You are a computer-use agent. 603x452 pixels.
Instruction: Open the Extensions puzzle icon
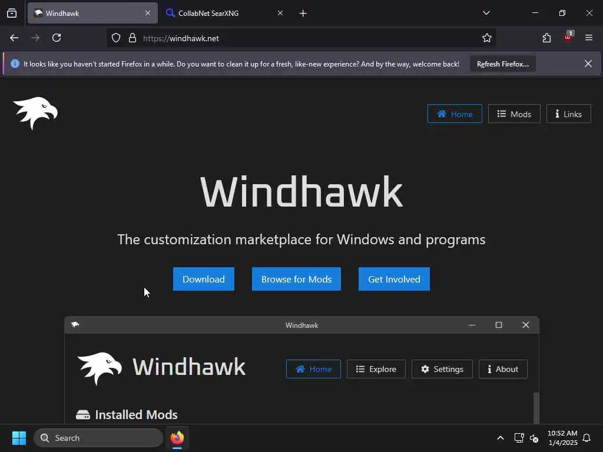point(546,38)
